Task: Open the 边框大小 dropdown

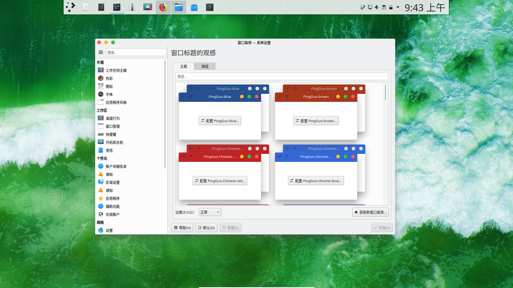Action: (210, 212)
